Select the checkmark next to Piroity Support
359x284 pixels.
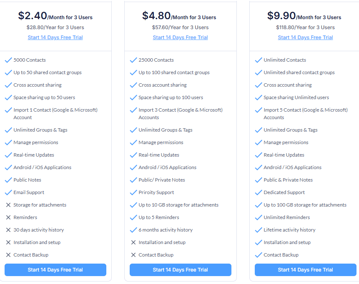[133, 192]
